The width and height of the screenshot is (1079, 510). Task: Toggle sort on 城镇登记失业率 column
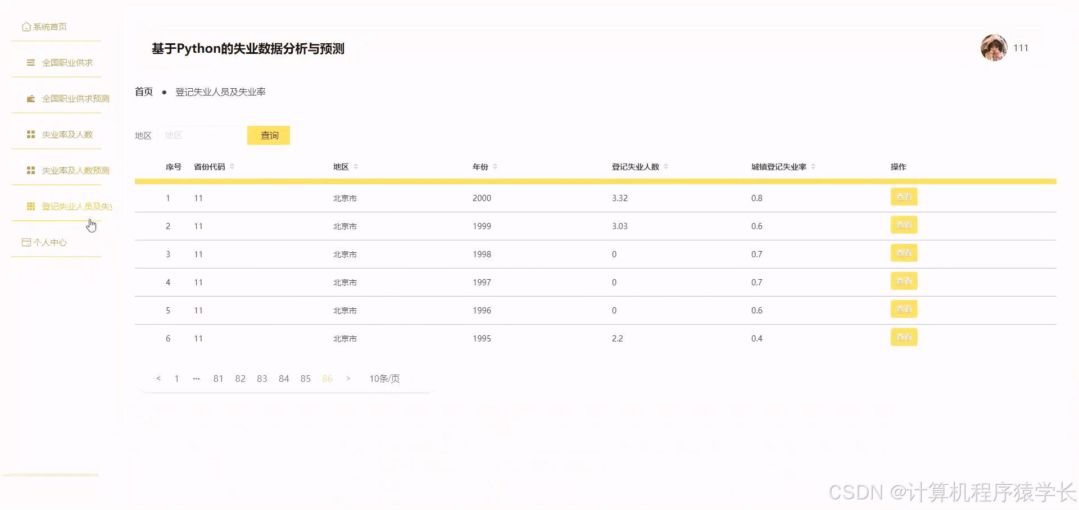coord(813,166)
